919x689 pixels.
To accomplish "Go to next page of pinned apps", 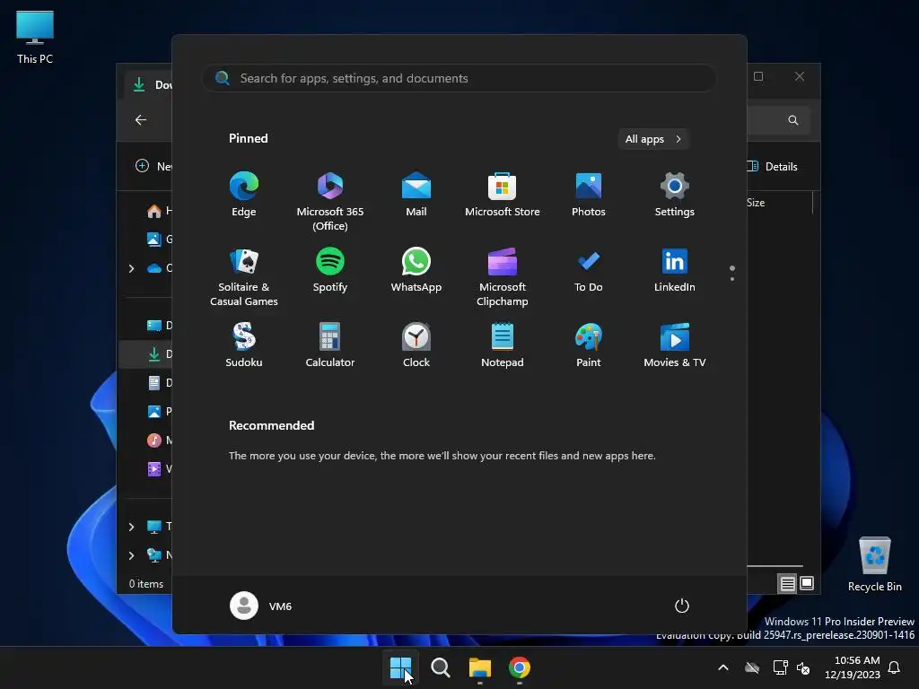I will [732, 279].
